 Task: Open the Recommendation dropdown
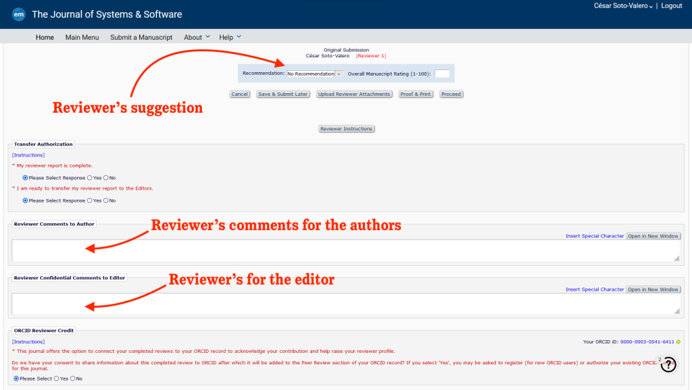[339, 73]
